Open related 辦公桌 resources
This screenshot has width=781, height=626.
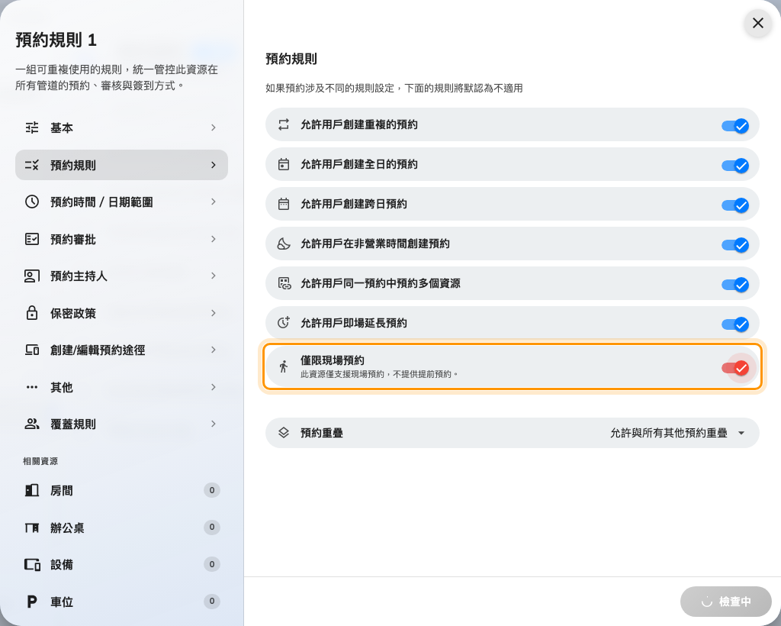click(x=121, y=528)
